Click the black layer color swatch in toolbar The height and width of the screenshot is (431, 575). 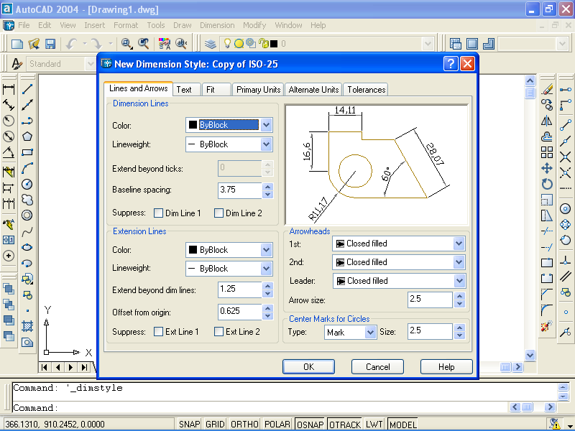274,44
